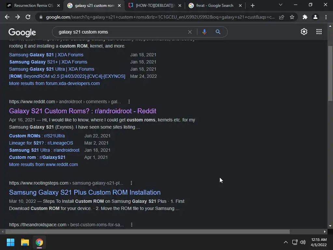Open more options for the rootingsteps result
Screen dimensions: 333x250
(x=131, y=183)
